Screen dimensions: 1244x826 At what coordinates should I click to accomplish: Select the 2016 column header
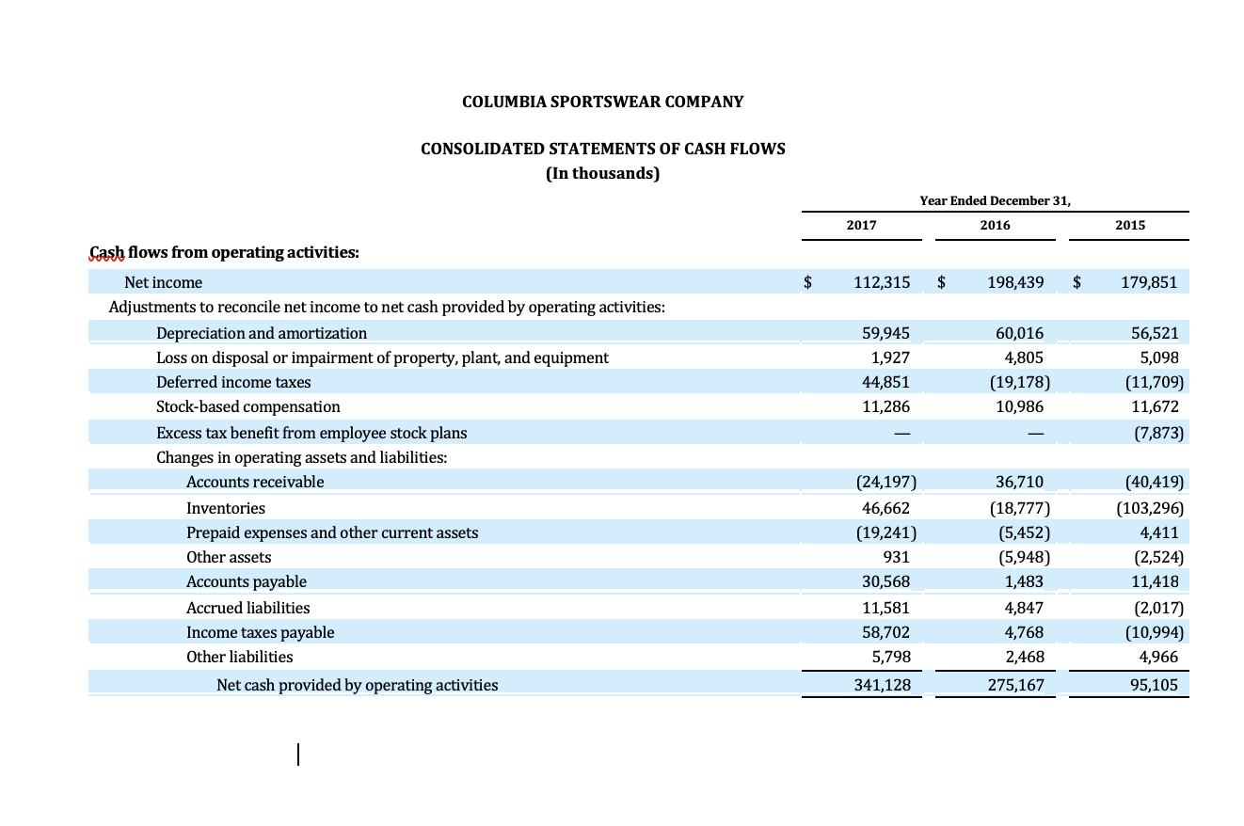(995, 225)
